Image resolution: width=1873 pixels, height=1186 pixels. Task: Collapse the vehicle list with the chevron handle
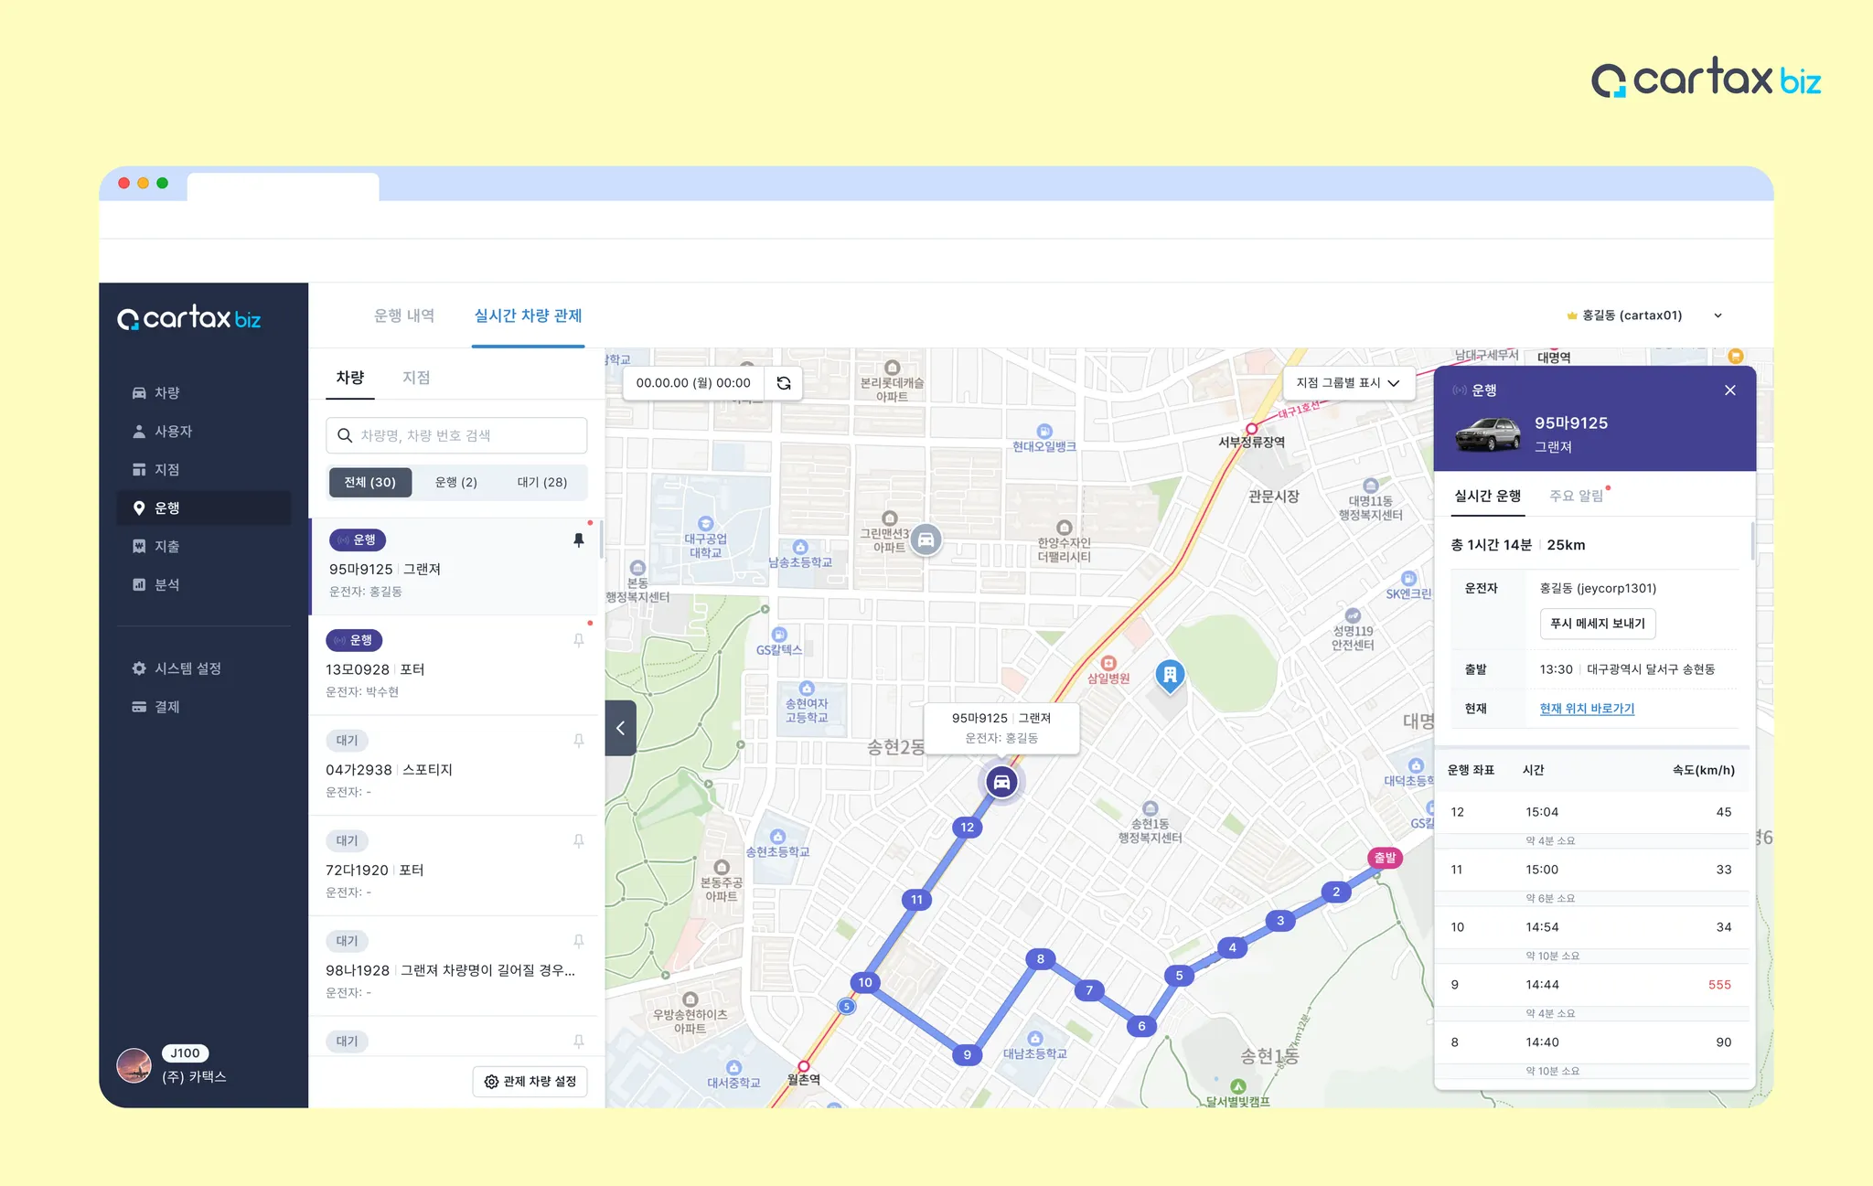[620, 728]
